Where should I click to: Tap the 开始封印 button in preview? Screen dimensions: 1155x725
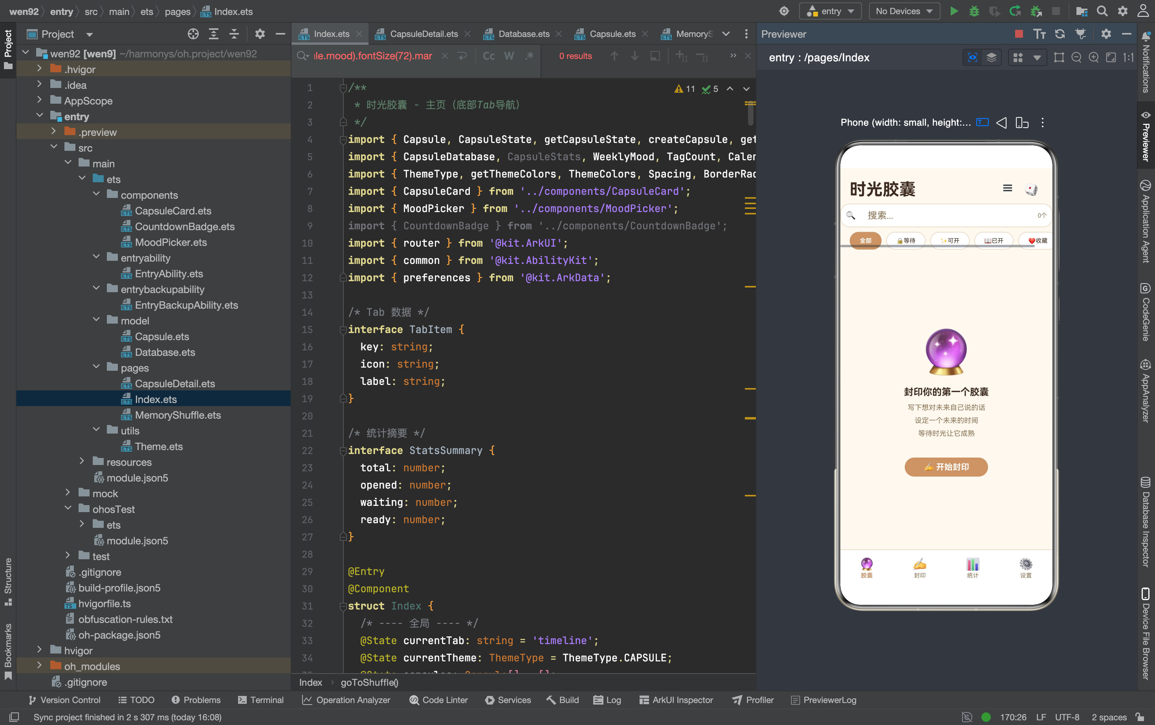pyautogui.click(x=946, y=467)
